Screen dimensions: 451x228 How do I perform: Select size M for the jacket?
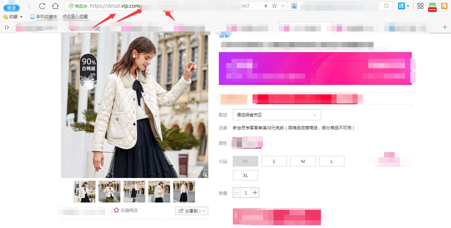tap(303, 161)
